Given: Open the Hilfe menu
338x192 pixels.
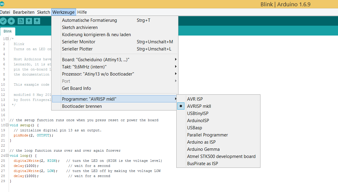Looking at the screenshot, I should (82, 12).
